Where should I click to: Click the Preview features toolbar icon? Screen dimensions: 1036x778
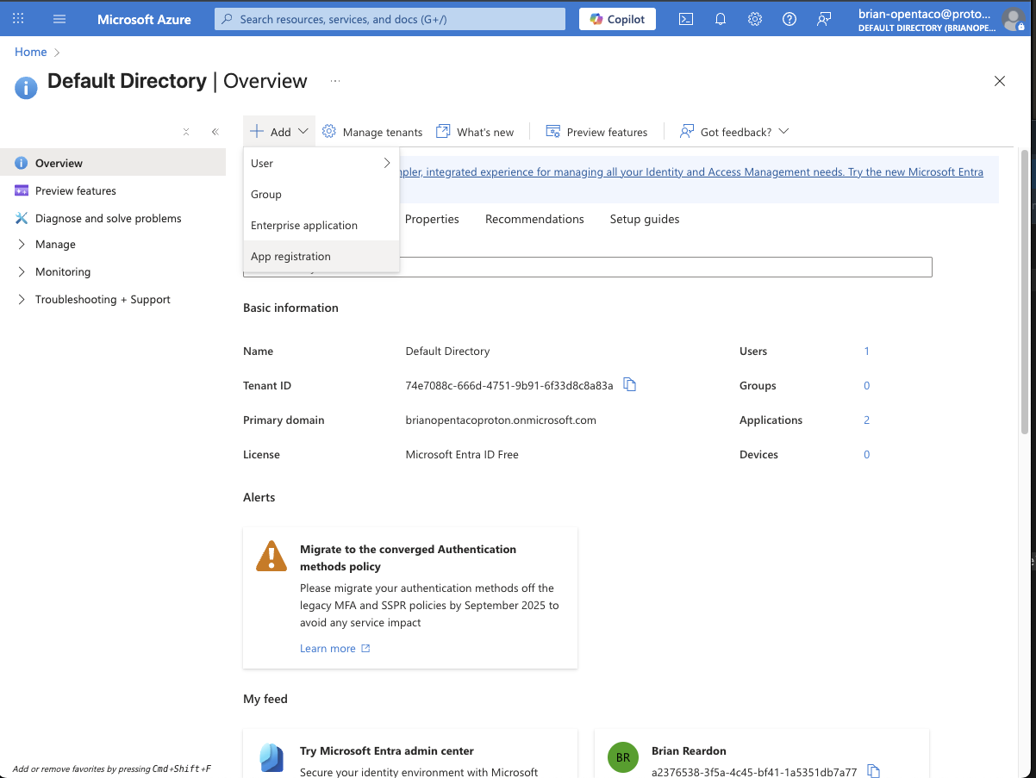pos(553,131)
